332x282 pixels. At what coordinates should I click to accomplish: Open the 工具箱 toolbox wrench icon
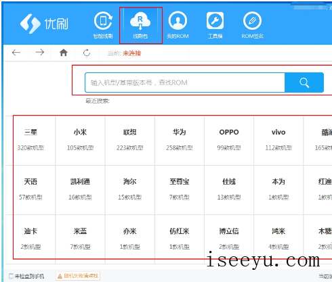click(215, 25)
